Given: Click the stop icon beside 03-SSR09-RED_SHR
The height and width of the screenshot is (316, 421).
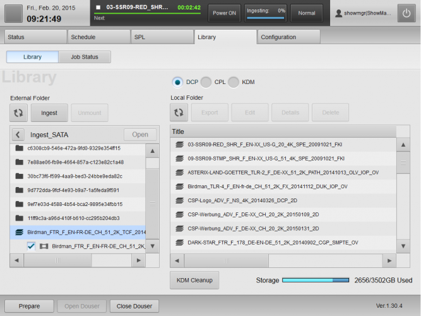Looking at the screenshot, I should 99,8.
